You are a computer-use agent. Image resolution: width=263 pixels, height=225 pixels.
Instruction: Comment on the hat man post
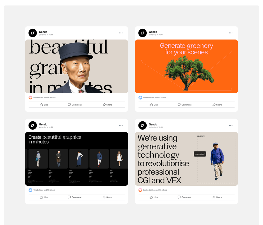coord(75,105)
